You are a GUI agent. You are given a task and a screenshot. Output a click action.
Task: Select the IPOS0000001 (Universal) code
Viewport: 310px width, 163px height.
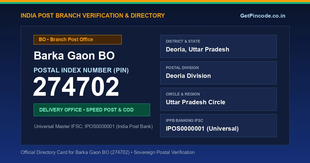click(202, 129)
